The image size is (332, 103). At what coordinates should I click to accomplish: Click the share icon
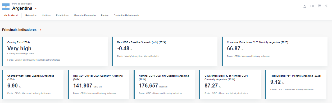[326, 6]
